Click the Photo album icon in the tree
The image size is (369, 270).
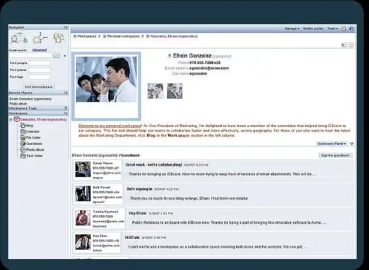(x=23, y=150)
